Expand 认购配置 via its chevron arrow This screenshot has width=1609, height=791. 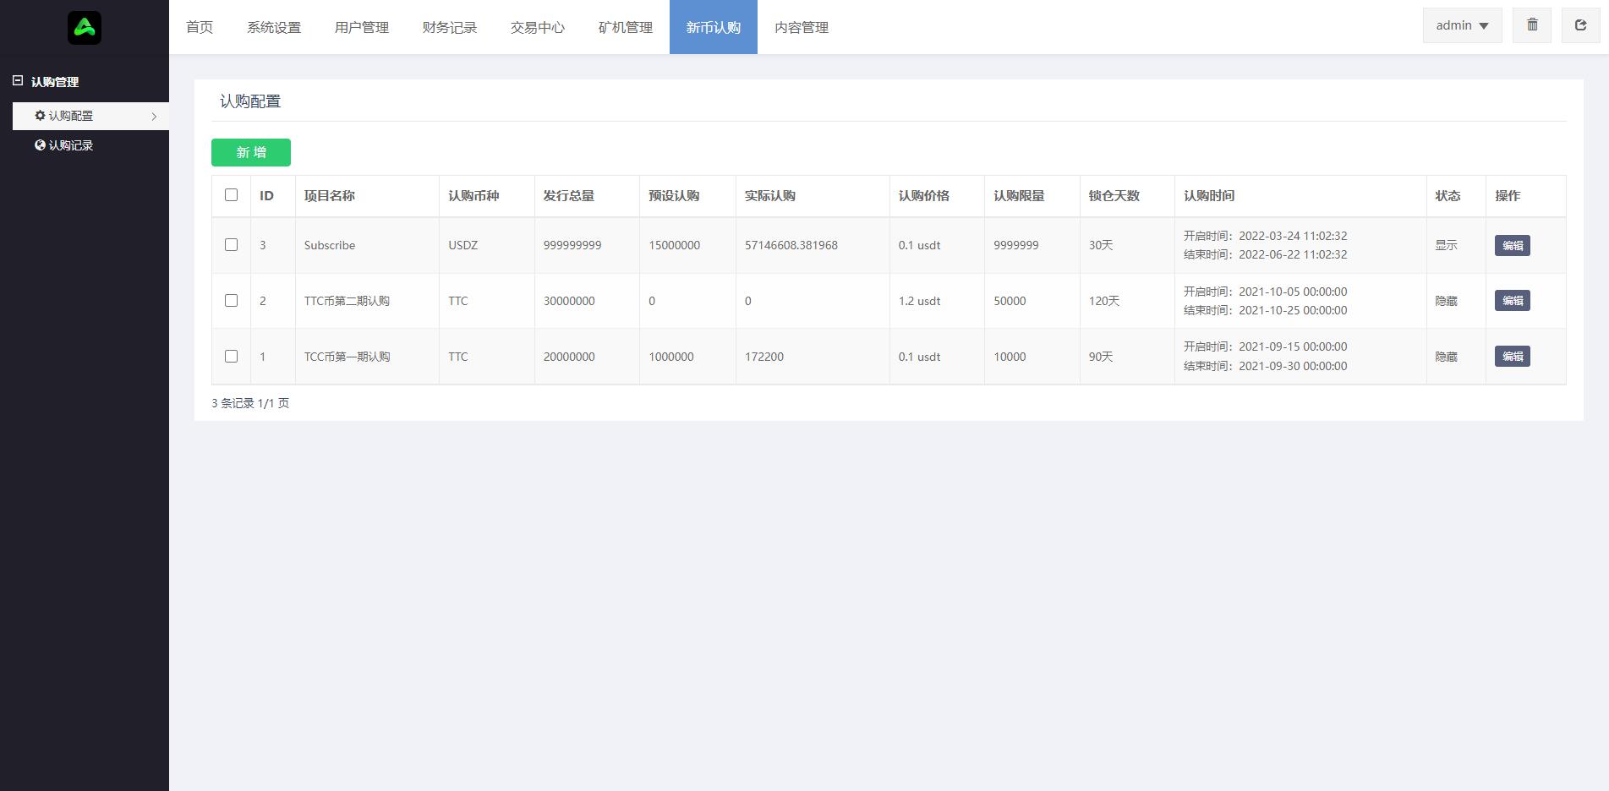click(x=154, y=116)
